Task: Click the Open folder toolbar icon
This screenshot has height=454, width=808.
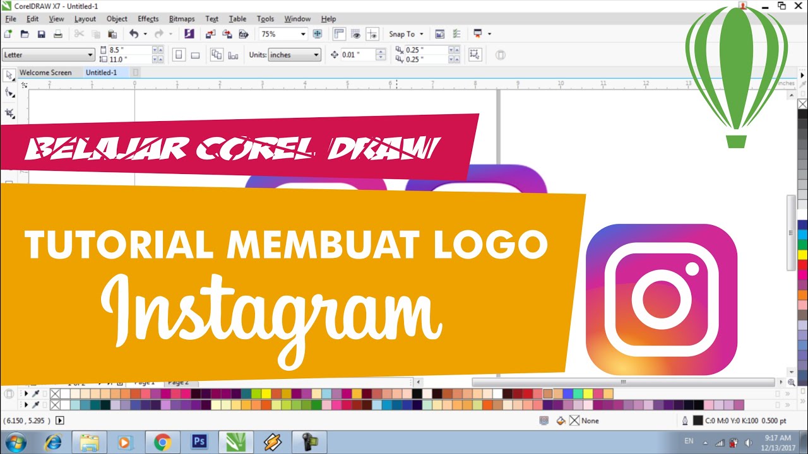Action: click(25, 34)
